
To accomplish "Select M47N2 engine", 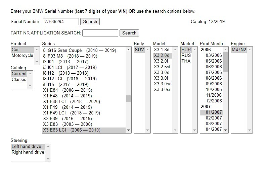I will (x=239, y=50).
